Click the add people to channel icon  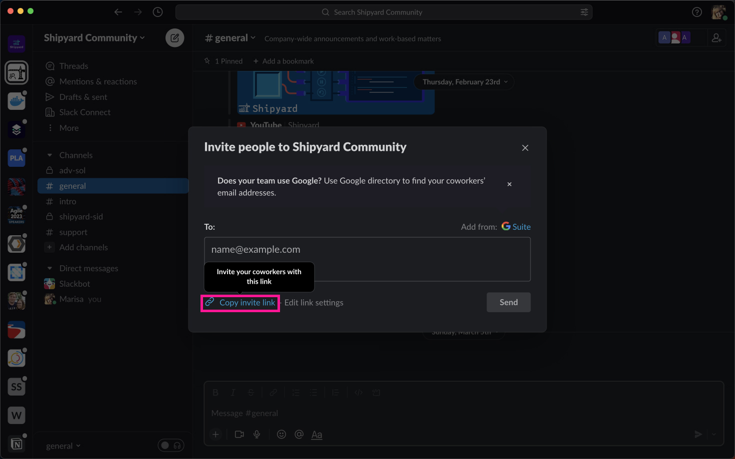tap(716, 37)
